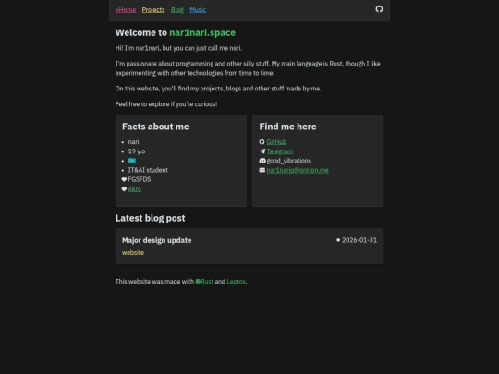499x374 pixels.
Task: Follow the GitHub profile link
Action: pyautogui.click(x=276, y=142)
